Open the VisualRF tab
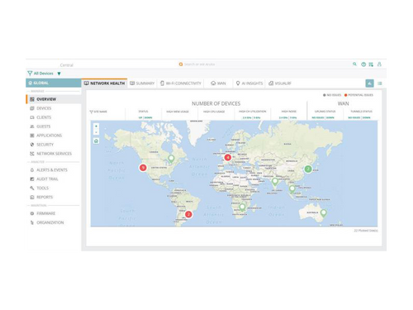This screenshot has width=413, height=310. [280, 83]
